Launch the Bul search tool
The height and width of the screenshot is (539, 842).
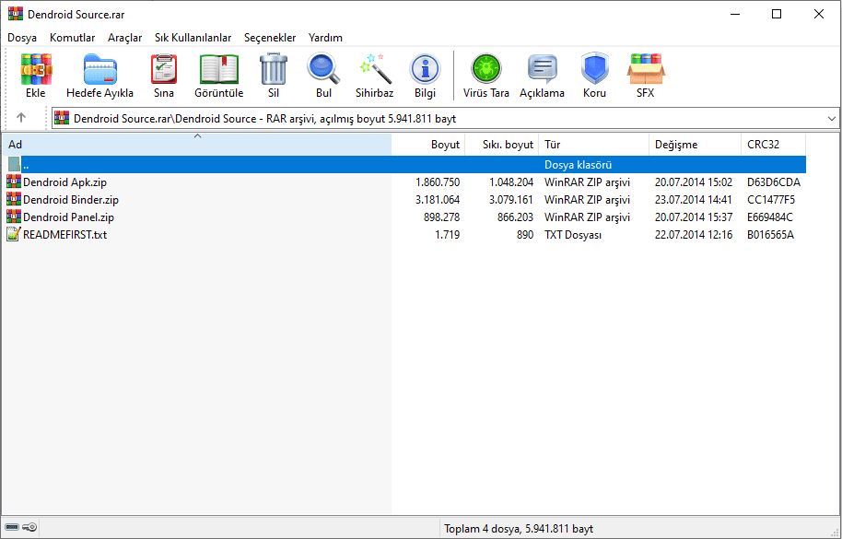coord(323,76)
